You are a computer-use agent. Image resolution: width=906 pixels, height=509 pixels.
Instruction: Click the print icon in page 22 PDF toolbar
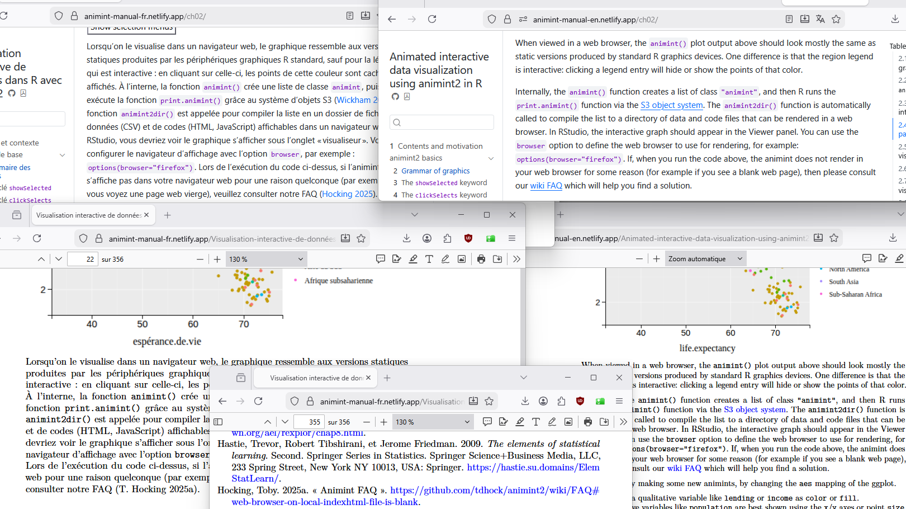pyautogui.click(x=481, y=259)
